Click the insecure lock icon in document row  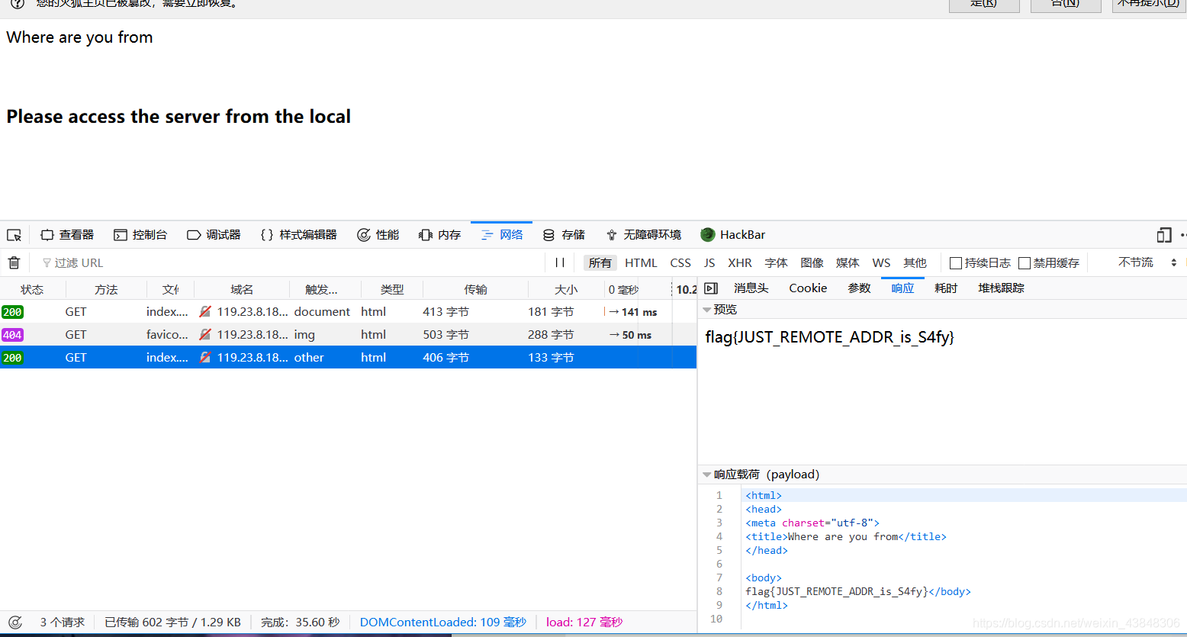pyautogui.click(x=205, y=311)
